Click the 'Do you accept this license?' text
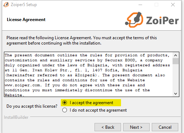 pyautogui.click(x=32, y=106)
